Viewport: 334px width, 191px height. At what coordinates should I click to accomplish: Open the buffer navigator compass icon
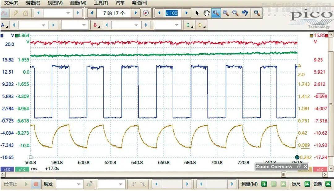[x=146, y=13]
